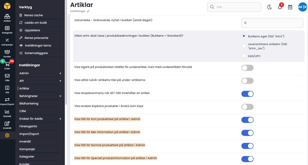Go to Kunder icon in sidebar
Screen dimensions: 308x165
coord(7,53)
